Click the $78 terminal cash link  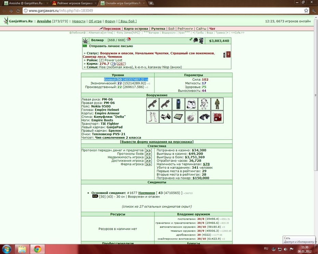[206, 164]
